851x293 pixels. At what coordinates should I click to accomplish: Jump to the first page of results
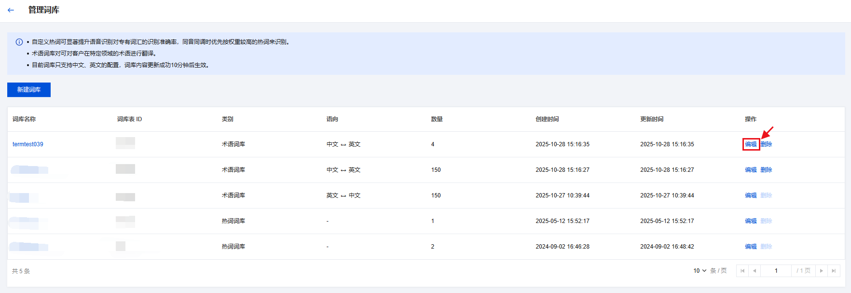[742, 271]
